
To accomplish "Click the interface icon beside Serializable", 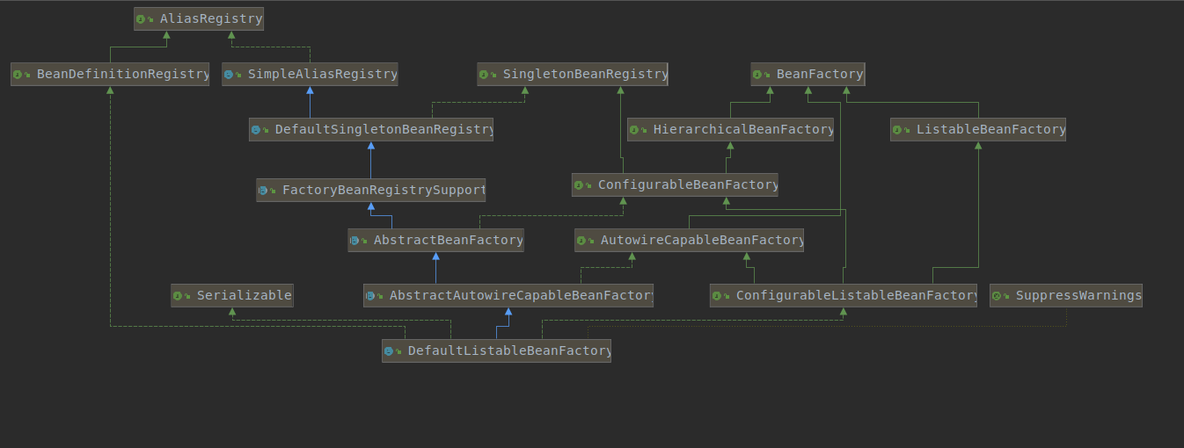I will click(179, 296).
